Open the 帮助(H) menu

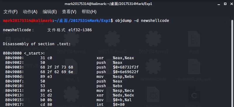[x=89, y=12]
